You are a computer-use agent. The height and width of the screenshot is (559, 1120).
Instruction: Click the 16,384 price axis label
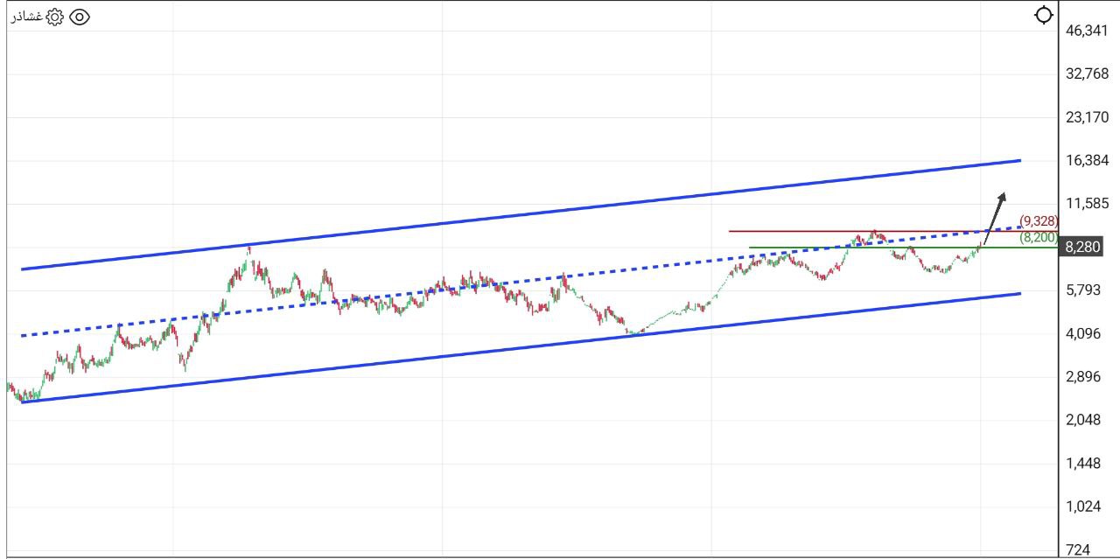coord(1087,160)
